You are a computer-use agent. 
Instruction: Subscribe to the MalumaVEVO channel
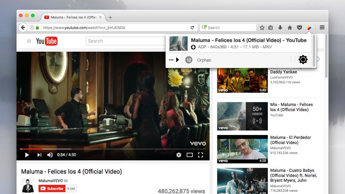(x=52, y=188)
